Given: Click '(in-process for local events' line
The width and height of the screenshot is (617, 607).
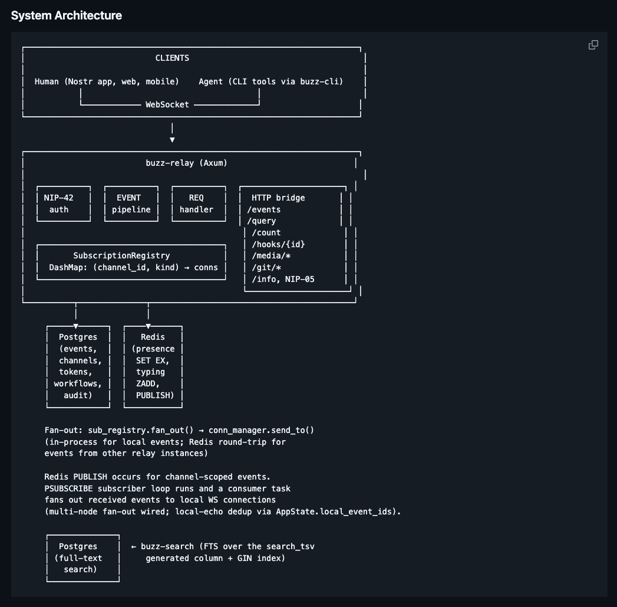Looking at the screenshot, I should [x=165, y=442].
